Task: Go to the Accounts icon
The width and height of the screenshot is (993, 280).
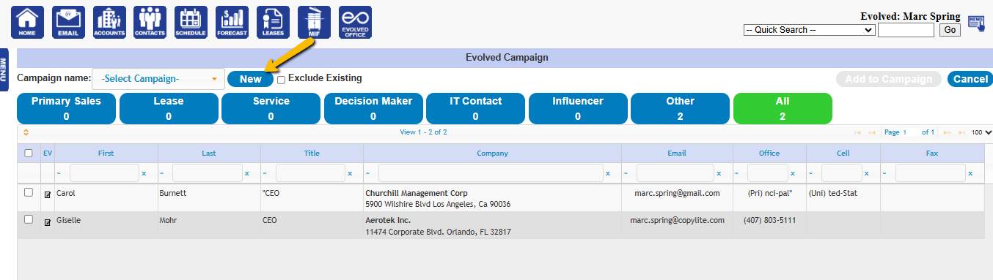Action: [109, 22]
